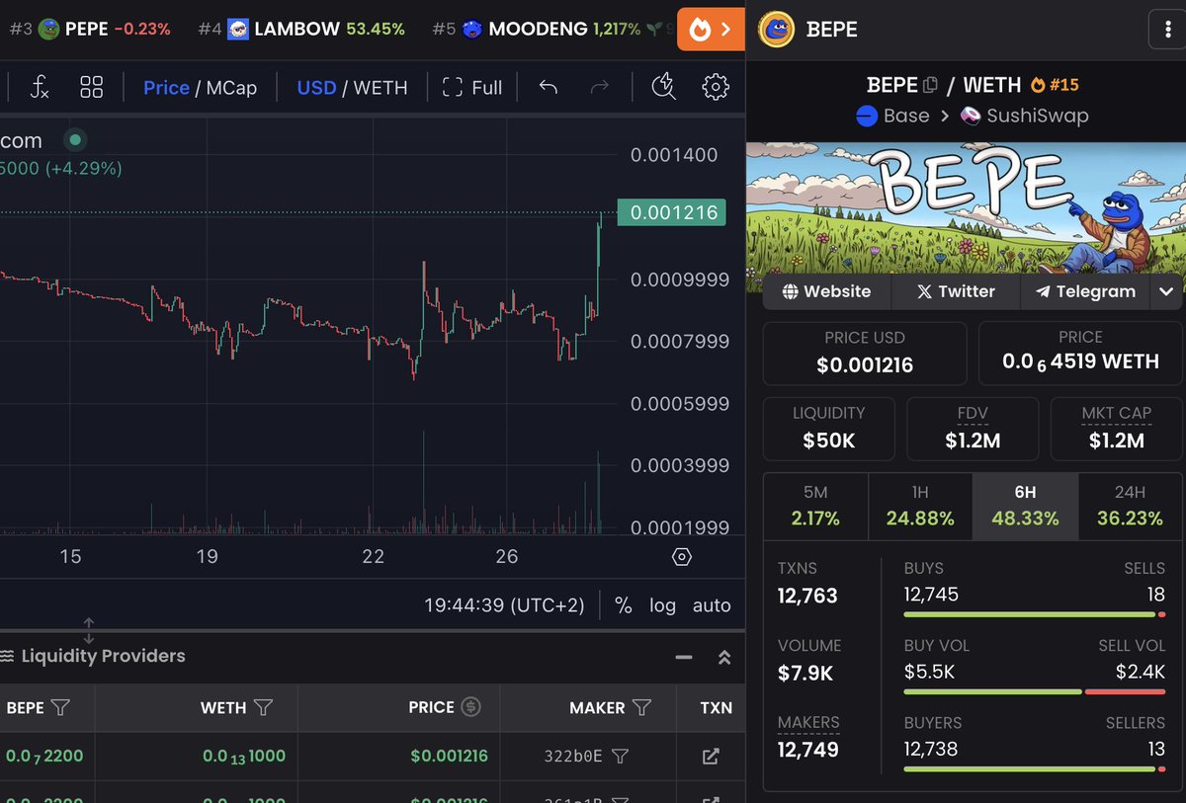Click the $50K liquidity box
1186x803 pixels.
(828, 429)
